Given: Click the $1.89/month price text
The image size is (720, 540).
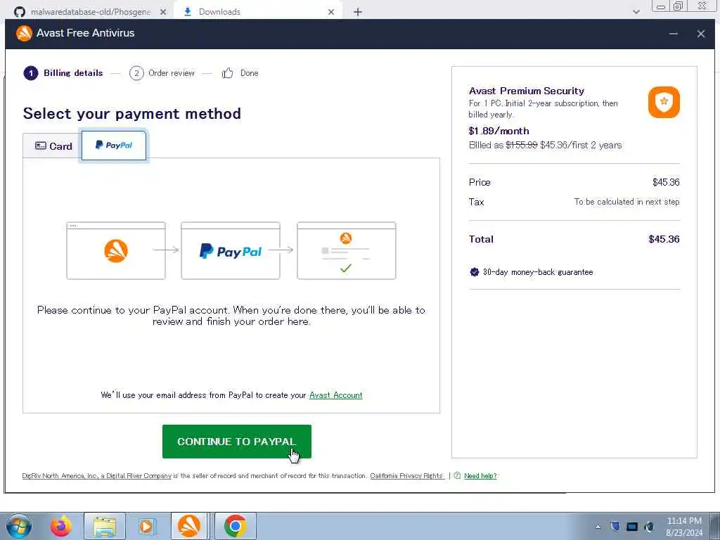Looking at the screenshot, I should pos(499,131).
